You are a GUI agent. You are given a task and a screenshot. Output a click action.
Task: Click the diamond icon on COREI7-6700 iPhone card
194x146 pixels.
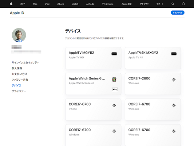[114, 105]
